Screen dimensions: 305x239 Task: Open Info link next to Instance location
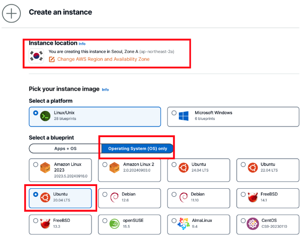tap(82, 44)
